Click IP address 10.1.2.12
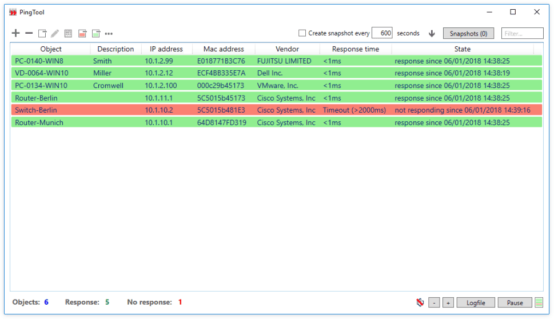The height and width of the screenshot is (319, 554). [x=158, y=73]
